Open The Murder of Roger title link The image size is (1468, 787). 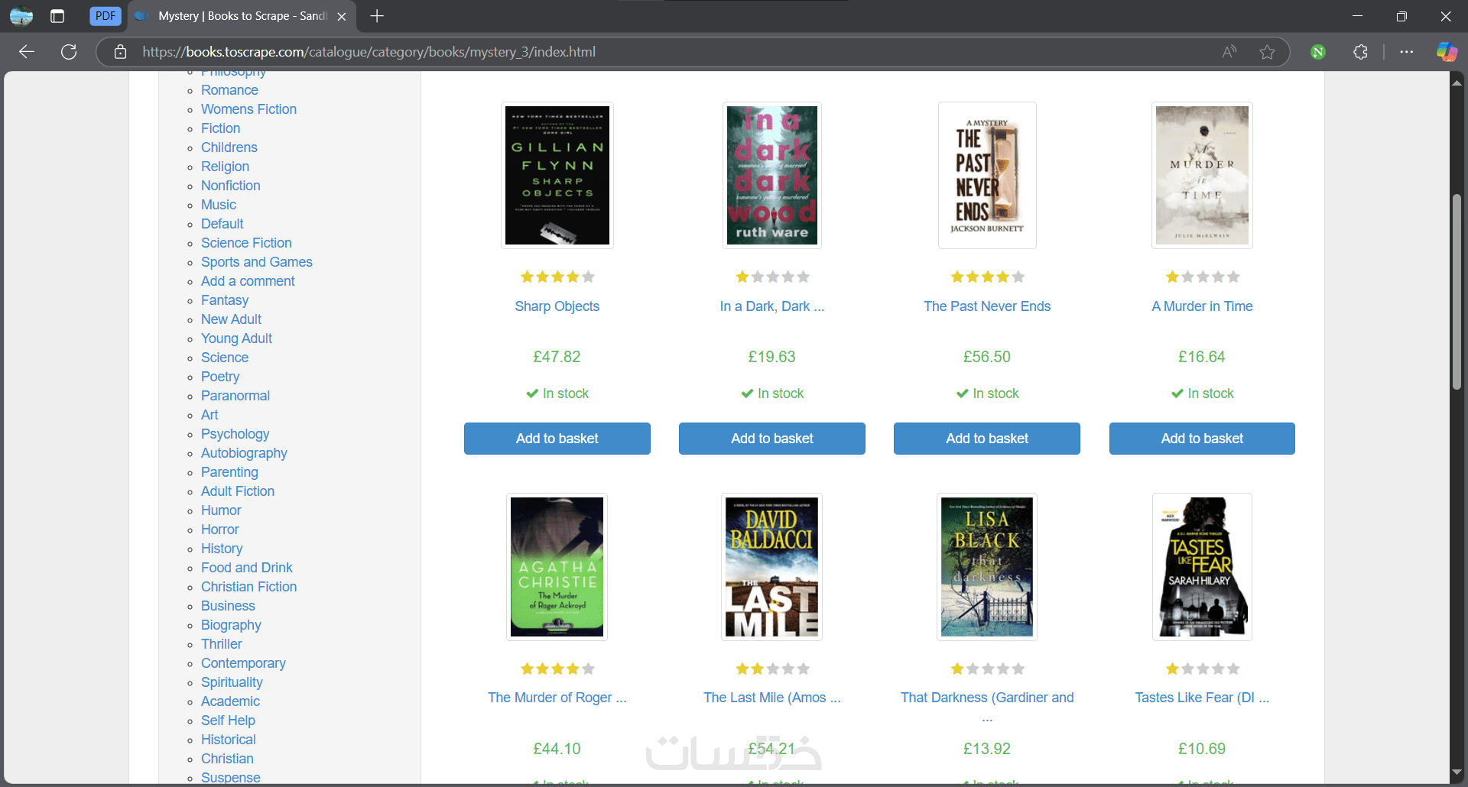(x=557, y=698)
